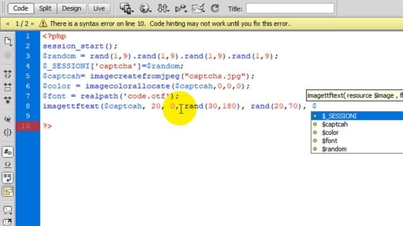Click the Balance Braces icon

tap(8, 132)
